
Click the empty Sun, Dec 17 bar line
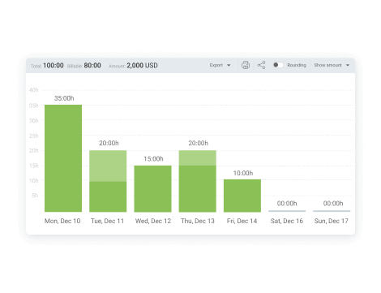click(x=332, y=211)
